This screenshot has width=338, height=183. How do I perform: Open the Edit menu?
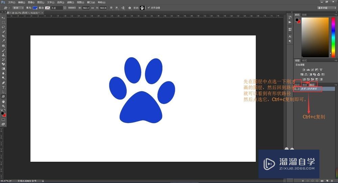21,2
